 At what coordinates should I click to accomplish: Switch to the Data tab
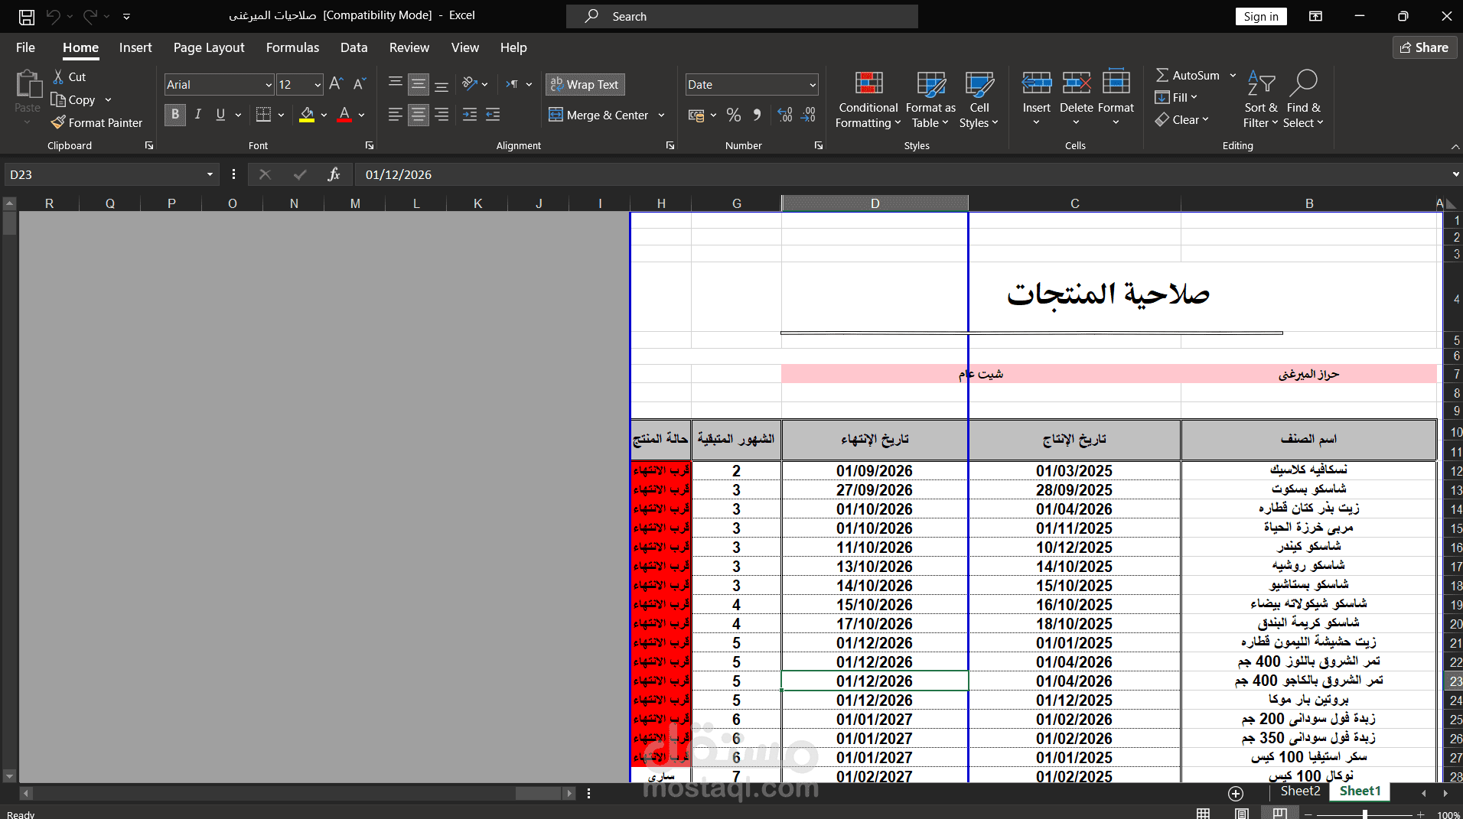click(x=354, y=47)
